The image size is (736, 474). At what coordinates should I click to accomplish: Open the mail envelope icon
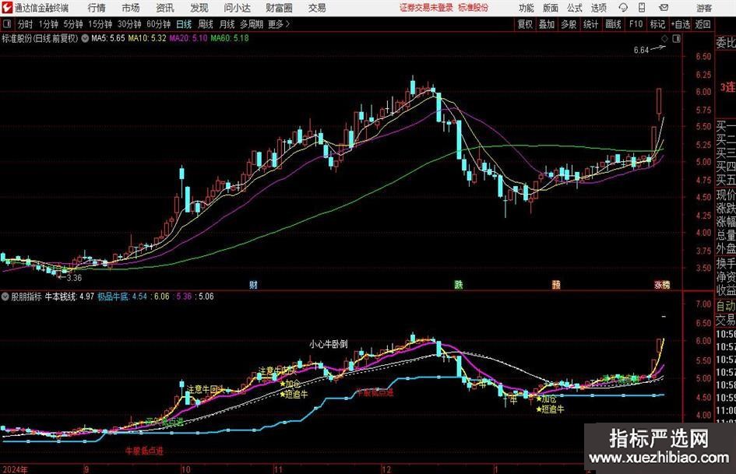pos(664,8)
